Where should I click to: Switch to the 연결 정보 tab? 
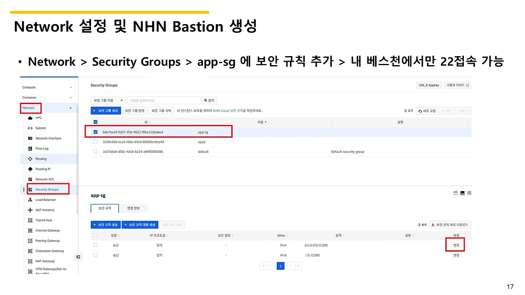coord(133,209)
